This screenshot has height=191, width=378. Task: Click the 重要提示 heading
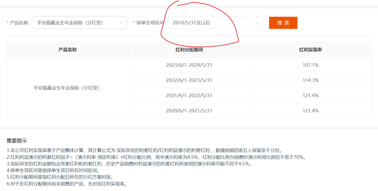[17, 141]
